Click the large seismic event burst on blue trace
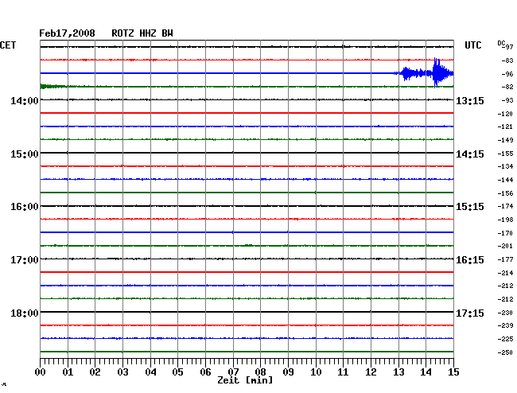 (426, 73)
